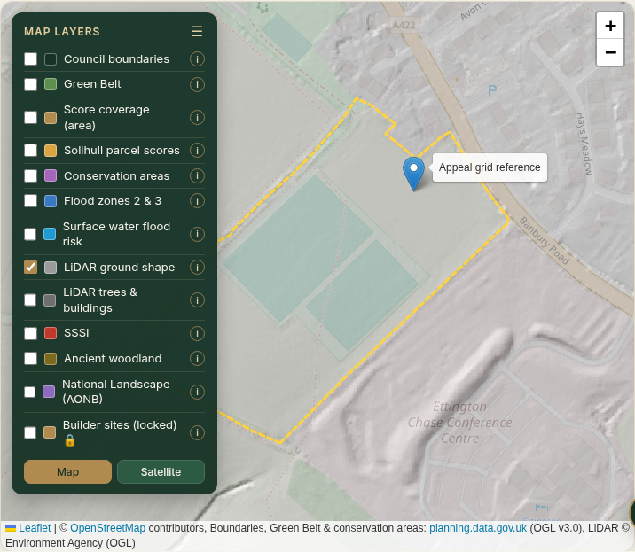This screenshot has height=552, width=635.
Task: Enable National Landscape (AONB) checkbox
Action: tap(30, 392)
